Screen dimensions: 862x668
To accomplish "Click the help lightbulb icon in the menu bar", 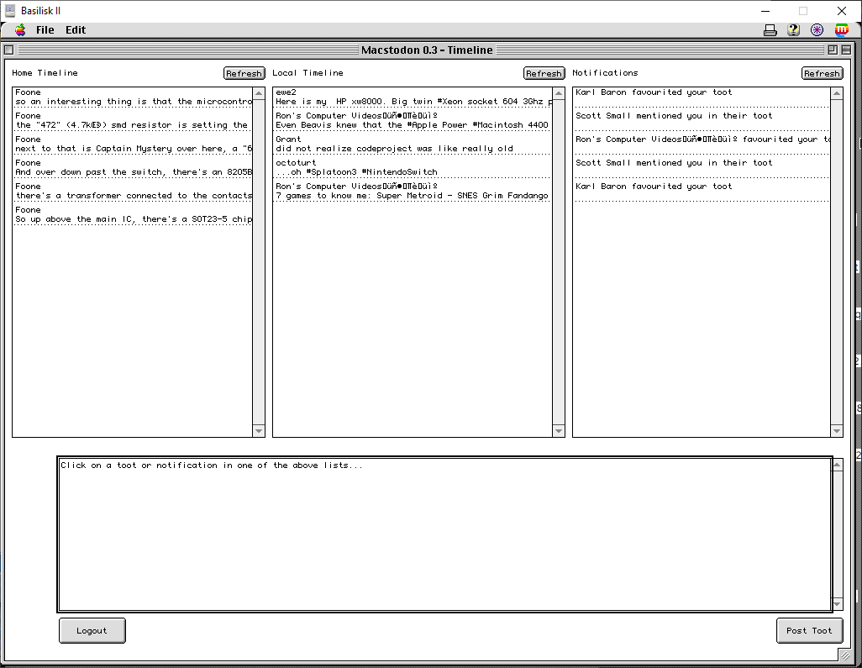I will click(794, 29).
